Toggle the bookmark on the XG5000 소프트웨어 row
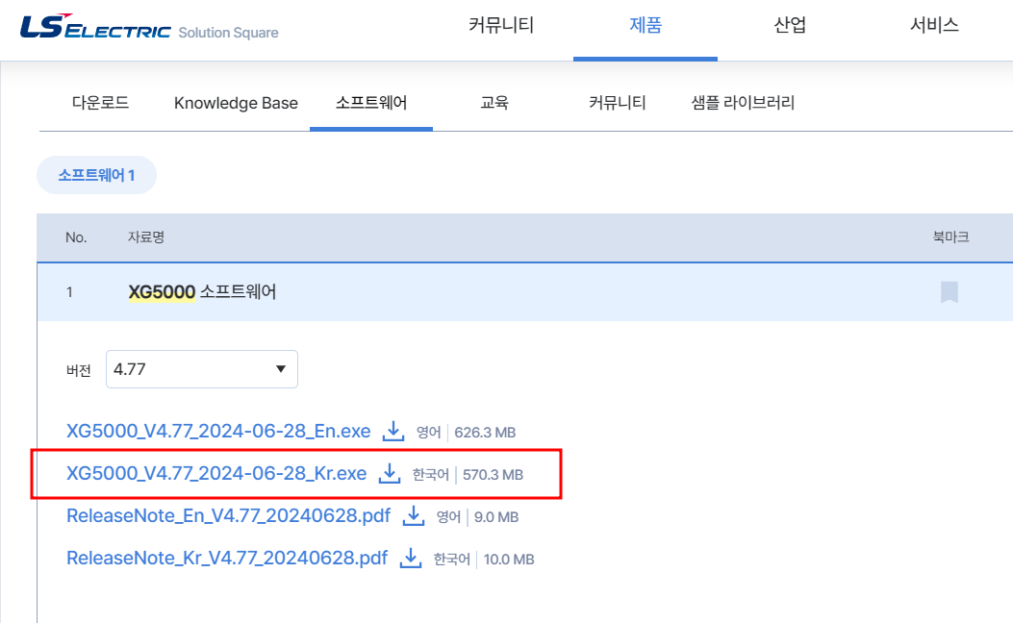Screen dimensions: 1013x623 click(x=950, y=293)
